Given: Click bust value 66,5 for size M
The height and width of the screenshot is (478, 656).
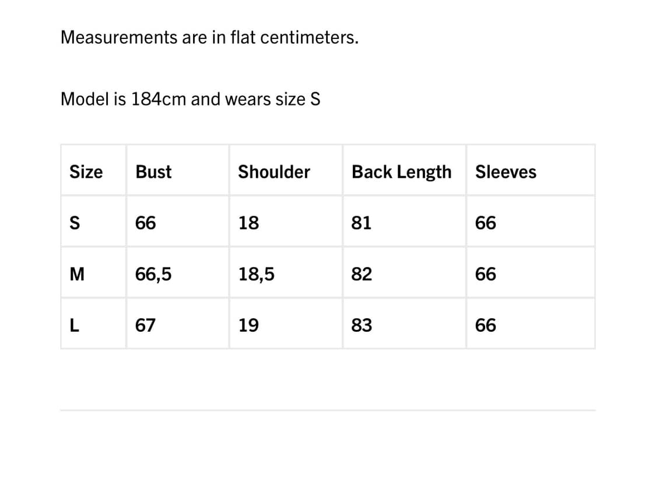Looking at the screenshot, I should pos(153,274).
